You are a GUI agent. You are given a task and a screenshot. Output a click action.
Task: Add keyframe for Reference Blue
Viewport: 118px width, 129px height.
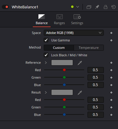click(x=111, y=85)
